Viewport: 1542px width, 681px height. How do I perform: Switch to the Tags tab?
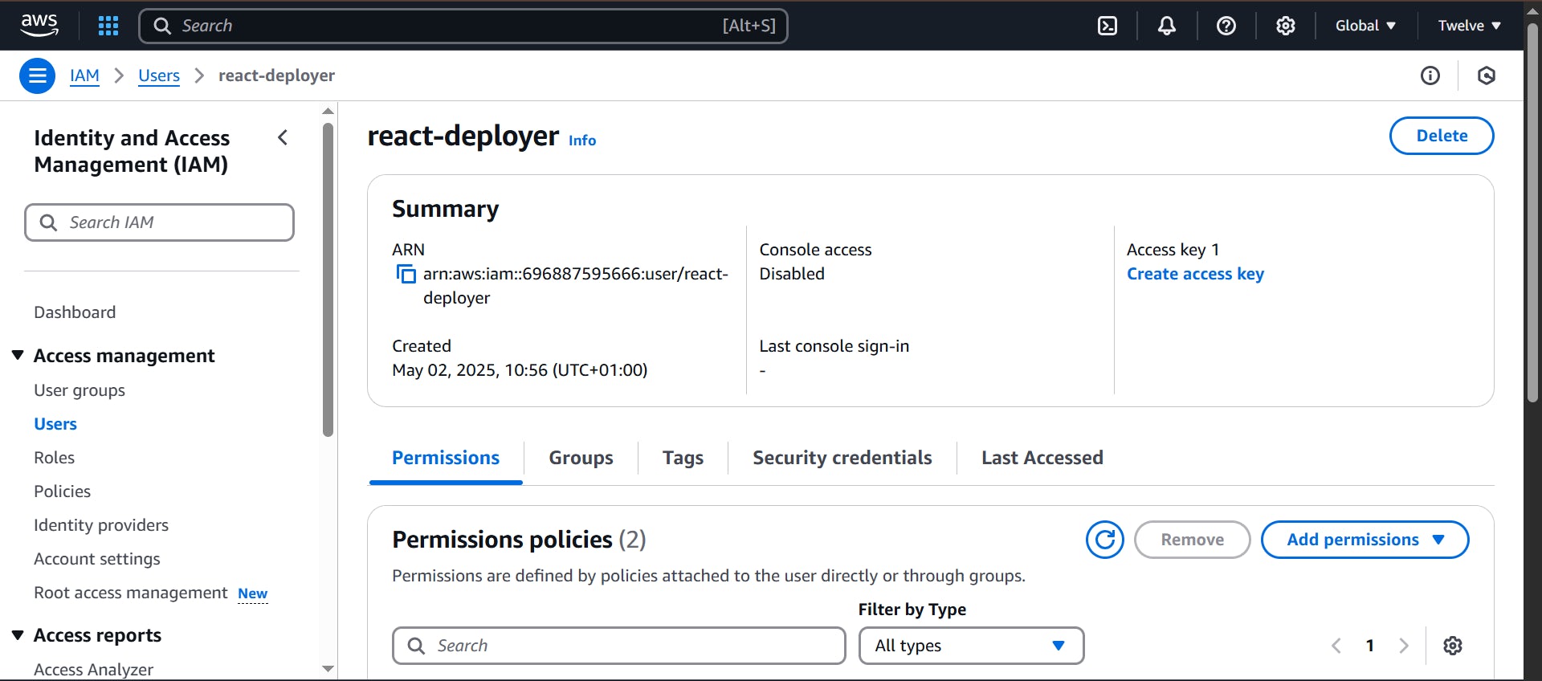pos(683,458)
